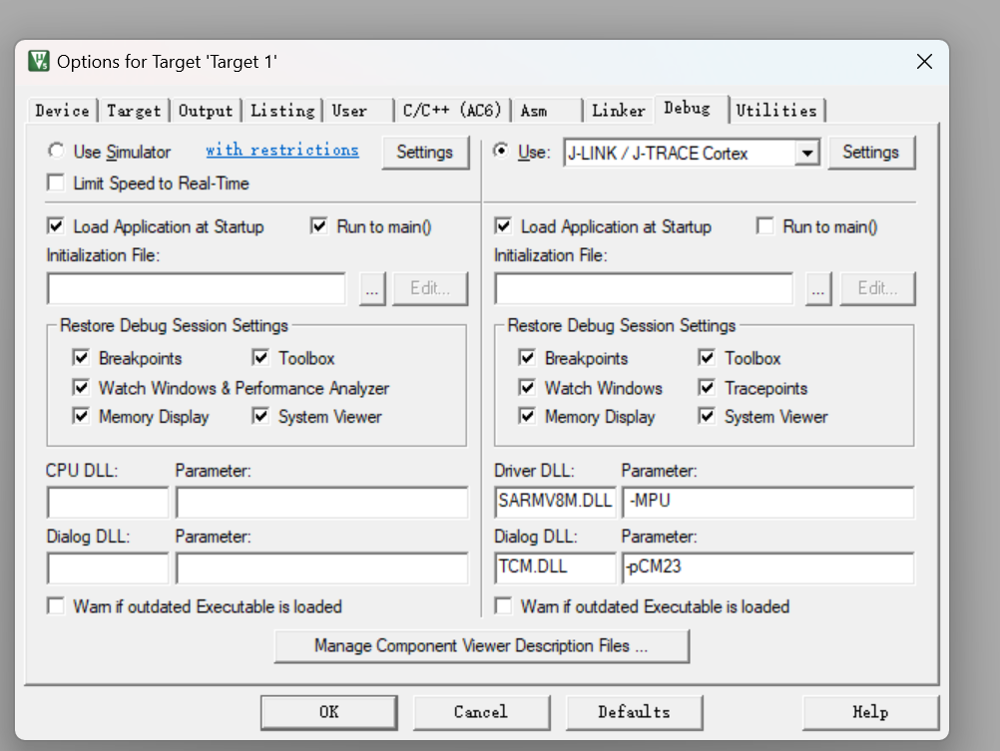Close the Options for Target dialog

tap(924, 61)
